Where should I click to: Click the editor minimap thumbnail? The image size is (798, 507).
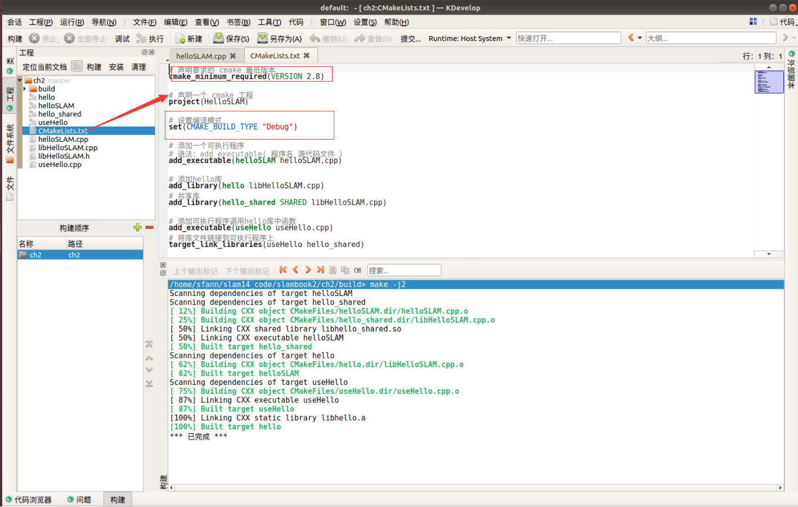coord(769,82)
